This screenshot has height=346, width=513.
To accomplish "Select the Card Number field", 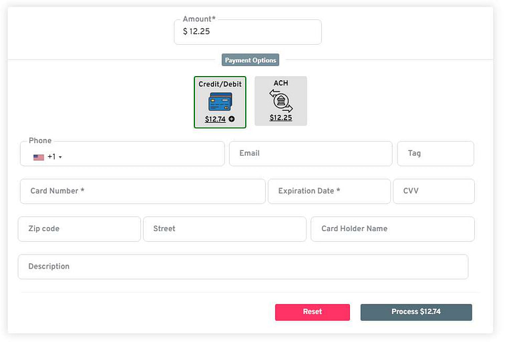I will pos(143,191).
